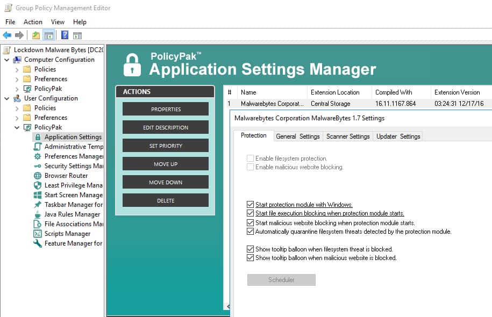Viewport: 492px width, 317px height.
Task: Open the Action menu
Action: tap(33, 22)
